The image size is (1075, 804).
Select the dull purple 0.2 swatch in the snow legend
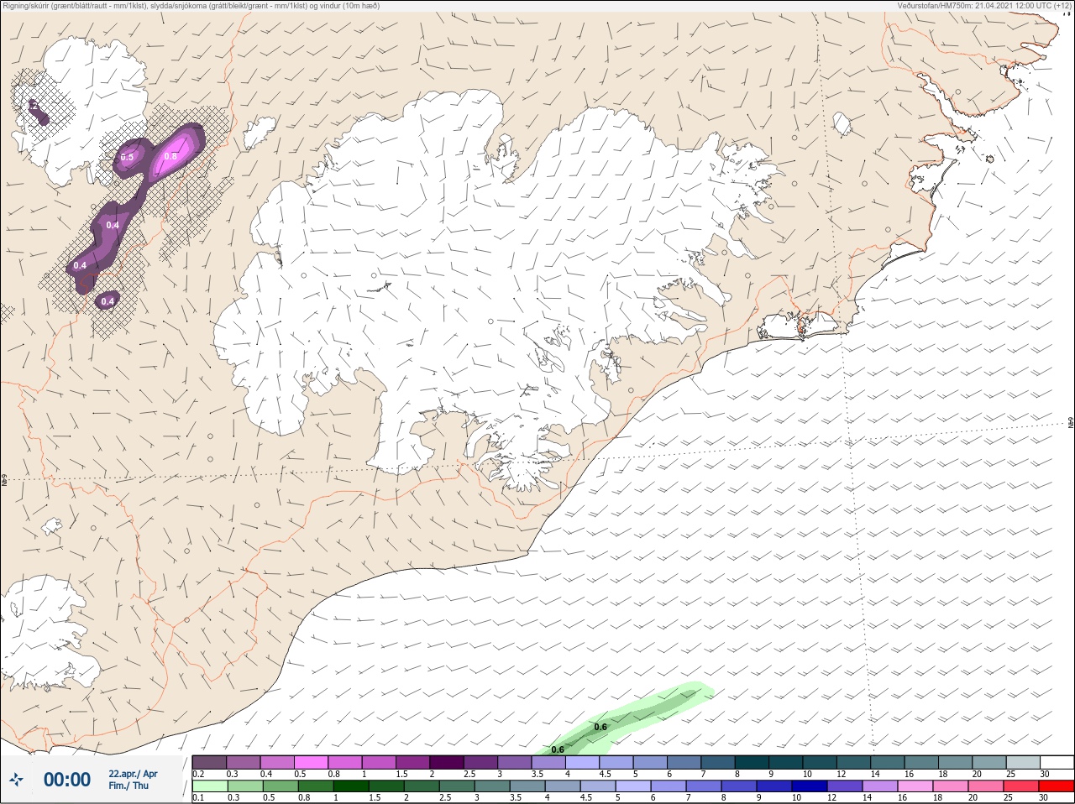coord(209,762)
